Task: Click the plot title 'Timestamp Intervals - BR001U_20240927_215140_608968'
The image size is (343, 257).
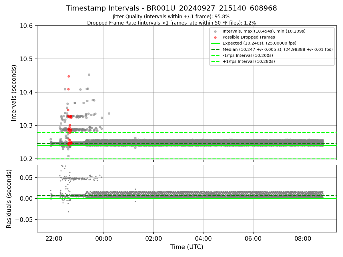Action: tap(171, 9)
